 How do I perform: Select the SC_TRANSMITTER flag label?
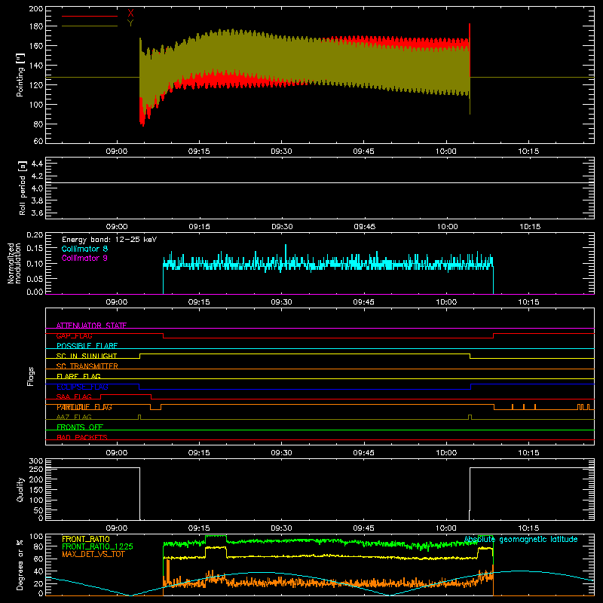87,366
